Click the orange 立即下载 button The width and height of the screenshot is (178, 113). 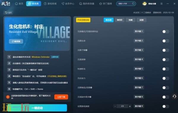(61, 97)
